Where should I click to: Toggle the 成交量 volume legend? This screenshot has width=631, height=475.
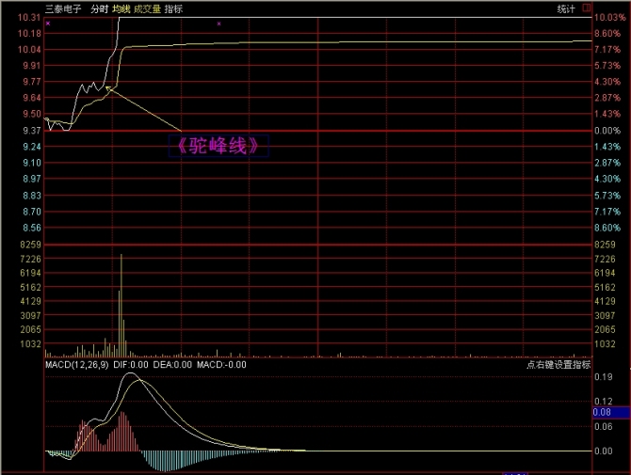tap(146, 8)
